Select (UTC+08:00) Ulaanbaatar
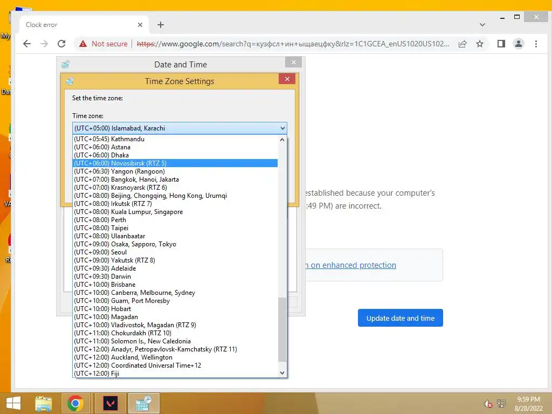The image size is (552, 414). (175, 236)
